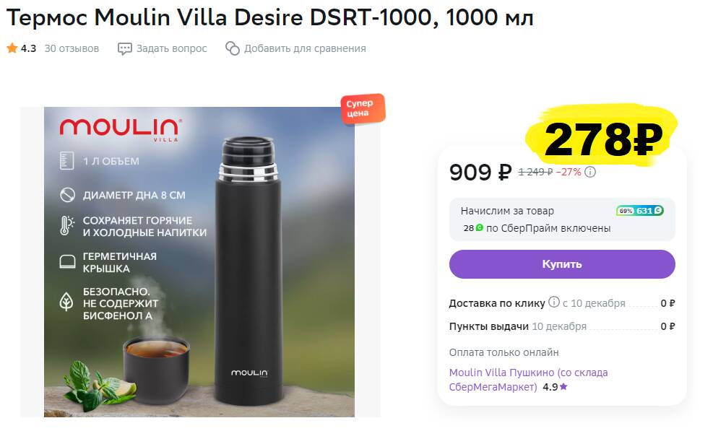Screen dimensions: 713x444
Task: Click the crossed-out 1 249 ₽ old price
Action: coord(535,173)
